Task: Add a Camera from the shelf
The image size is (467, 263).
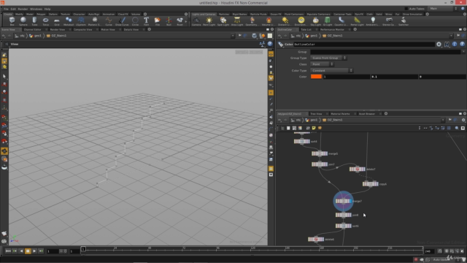Action: click(196, 21)
